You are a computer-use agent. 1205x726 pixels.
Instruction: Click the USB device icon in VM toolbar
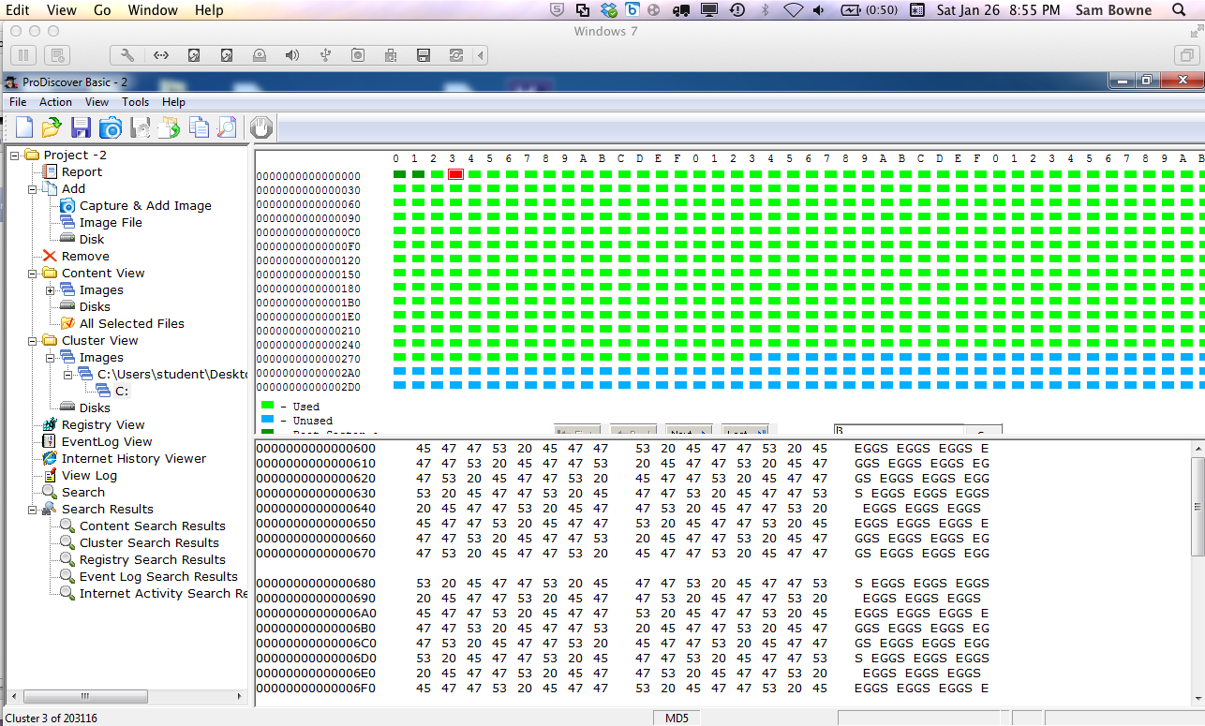click(325, 55)
